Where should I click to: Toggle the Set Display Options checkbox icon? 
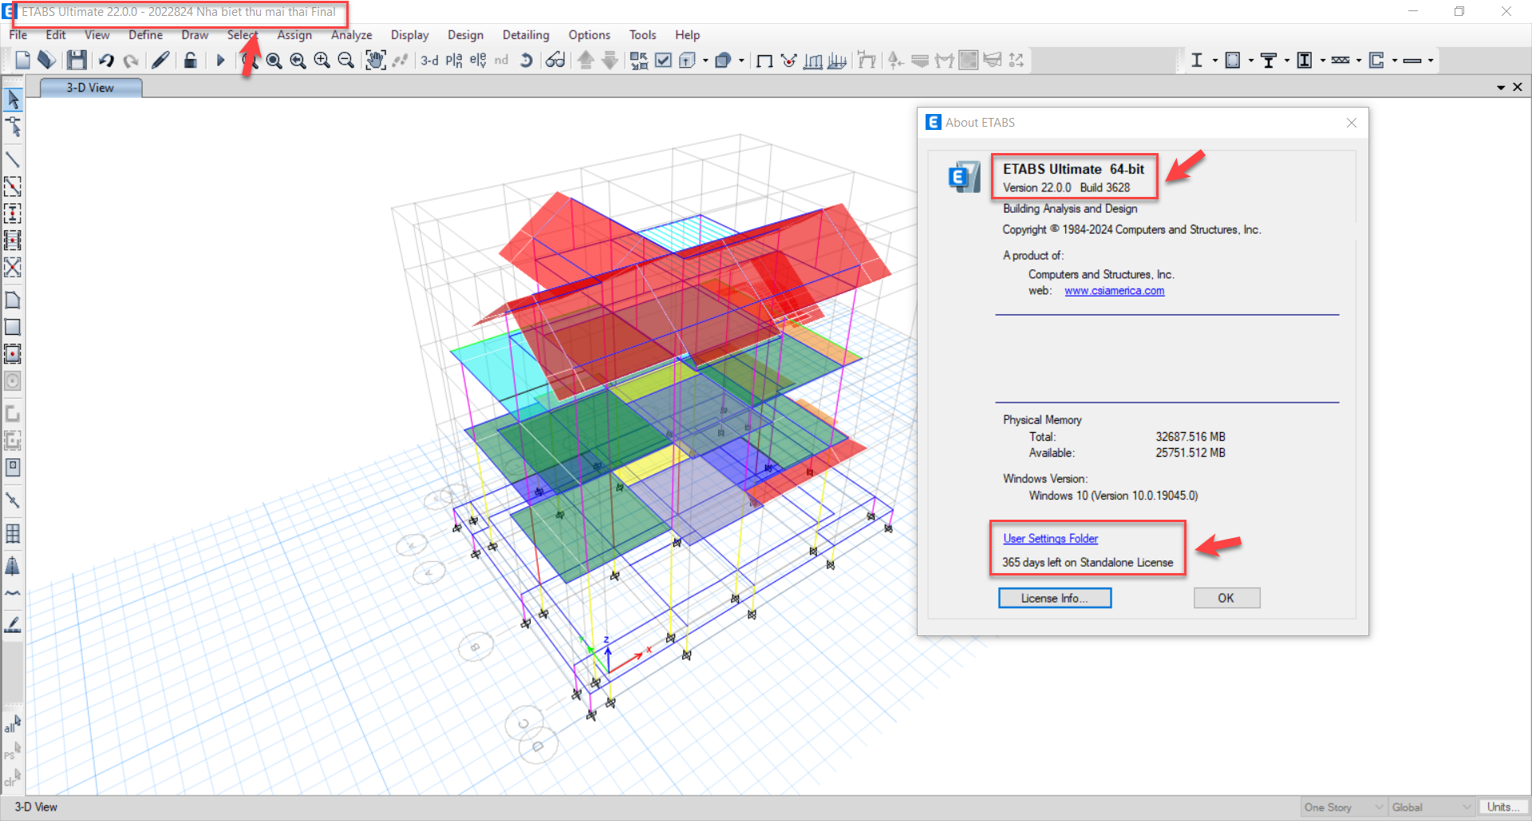(x=663, y=61)
